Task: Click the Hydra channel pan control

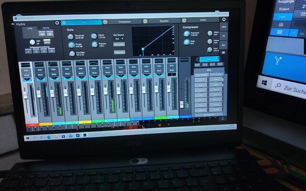Action: [x=27, y=80]
